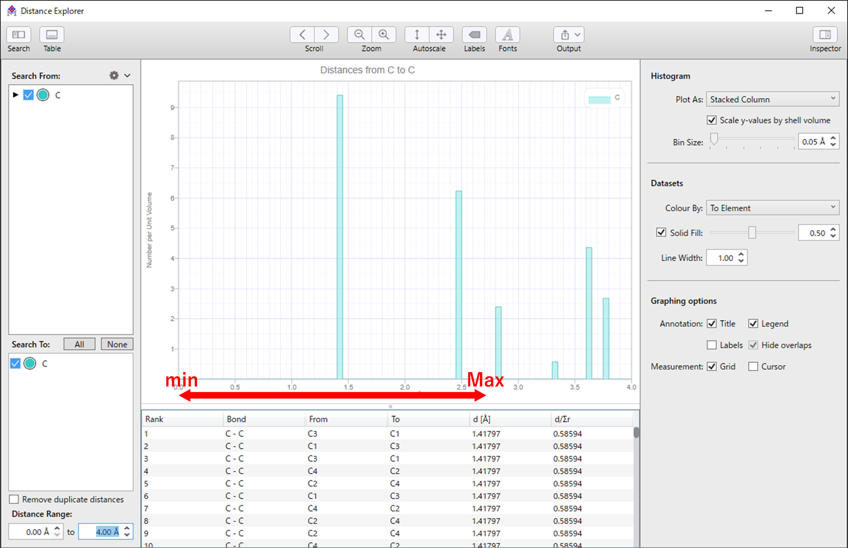The height and width of the screenshot is (548, 848).
Task: Enable Remove duplicate distances checkbox
Action: click(14, 499)
